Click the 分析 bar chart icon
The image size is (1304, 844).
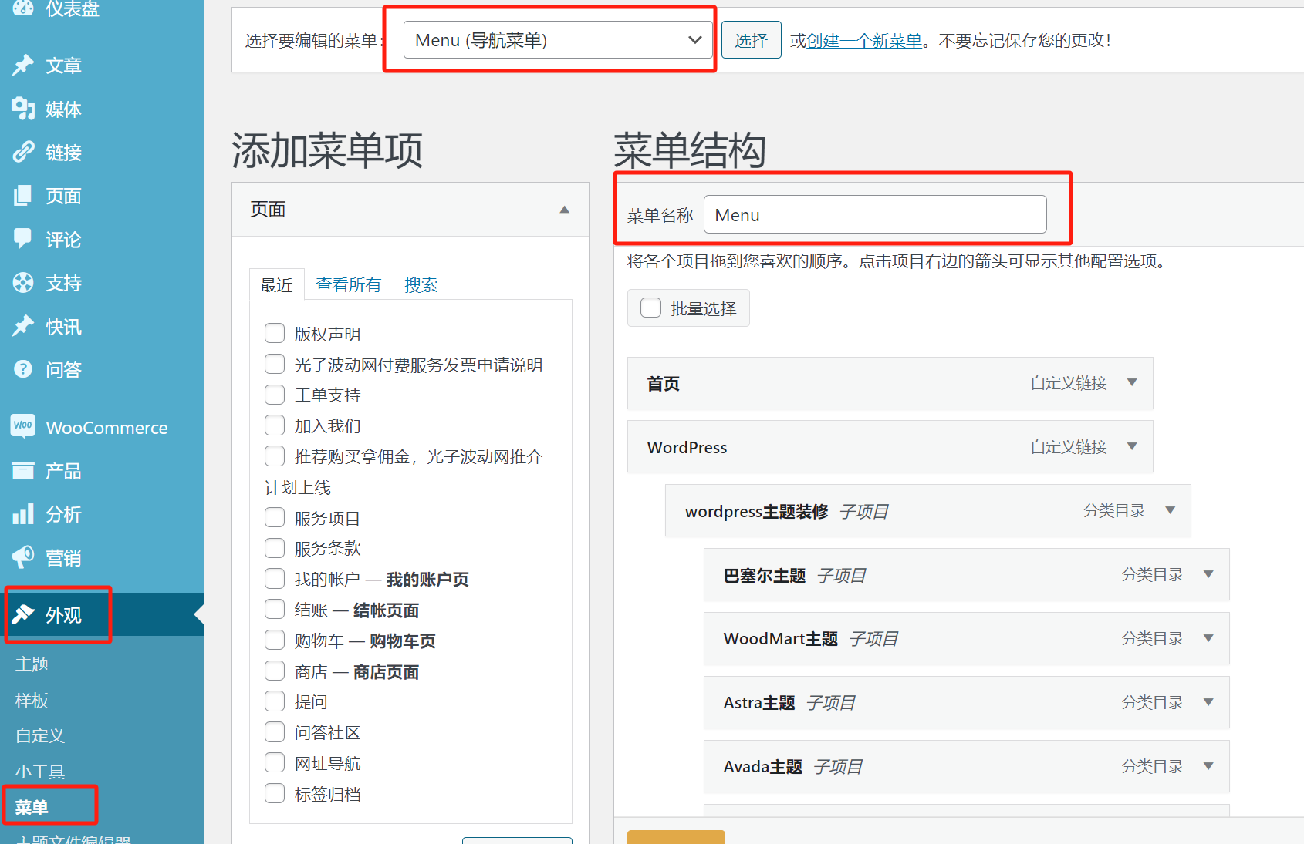[x=23, y=513]
